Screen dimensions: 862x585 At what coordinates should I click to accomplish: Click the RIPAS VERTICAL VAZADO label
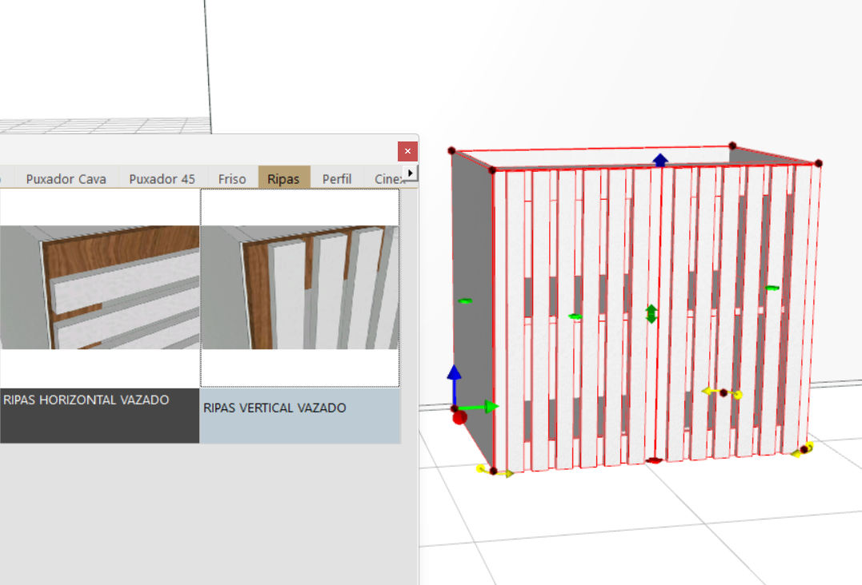[275, 408]
